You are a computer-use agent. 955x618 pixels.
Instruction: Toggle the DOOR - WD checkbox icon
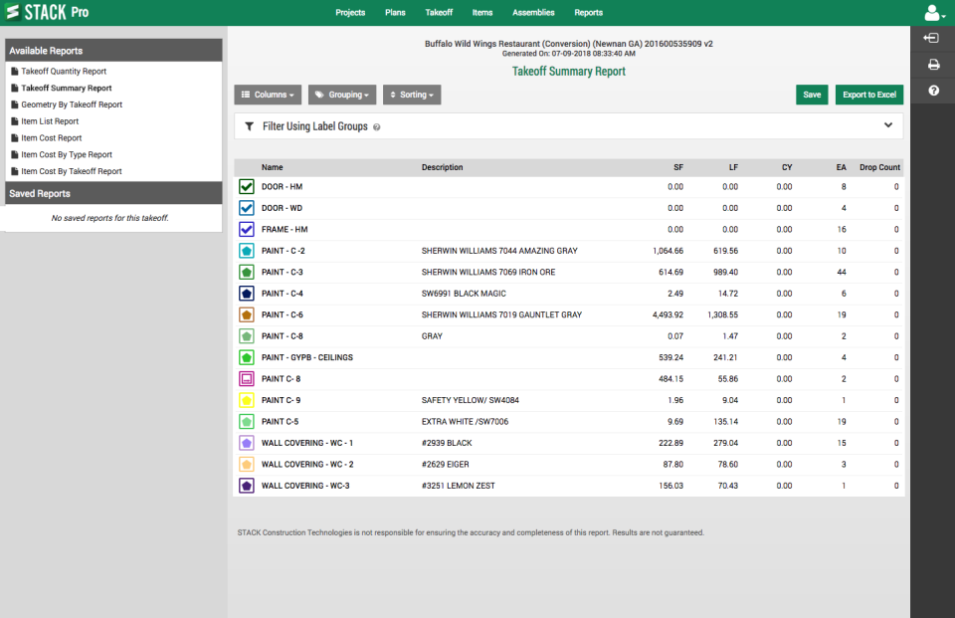[x=247, y=208]
